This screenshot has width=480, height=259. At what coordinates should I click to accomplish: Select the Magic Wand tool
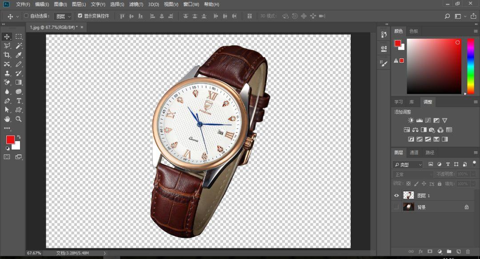19,46
